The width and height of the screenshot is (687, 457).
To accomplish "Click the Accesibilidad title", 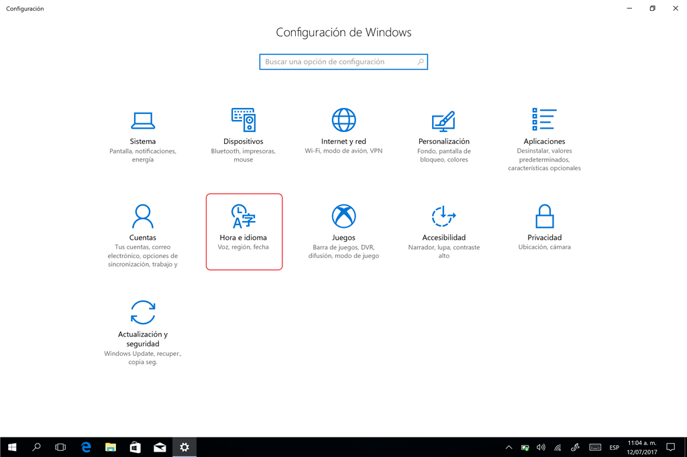I will pos(444,238).
